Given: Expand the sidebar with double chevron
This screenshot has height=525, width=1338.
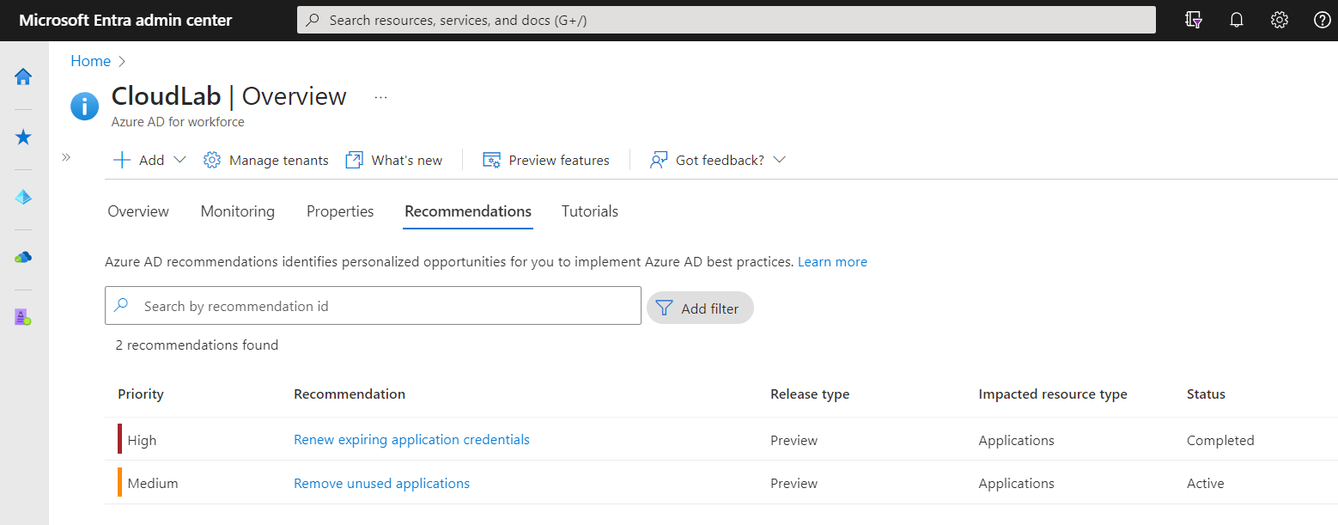Looking at the screenshot, I should [x=66, y=157].
